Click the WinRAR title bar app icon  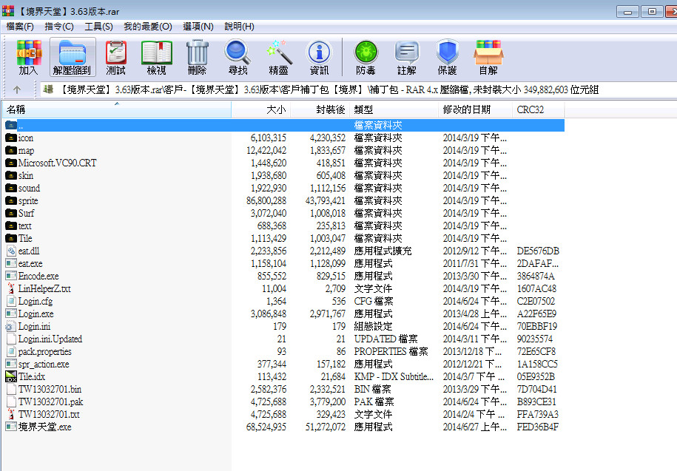pyautogui.click(x=8, y=11)
